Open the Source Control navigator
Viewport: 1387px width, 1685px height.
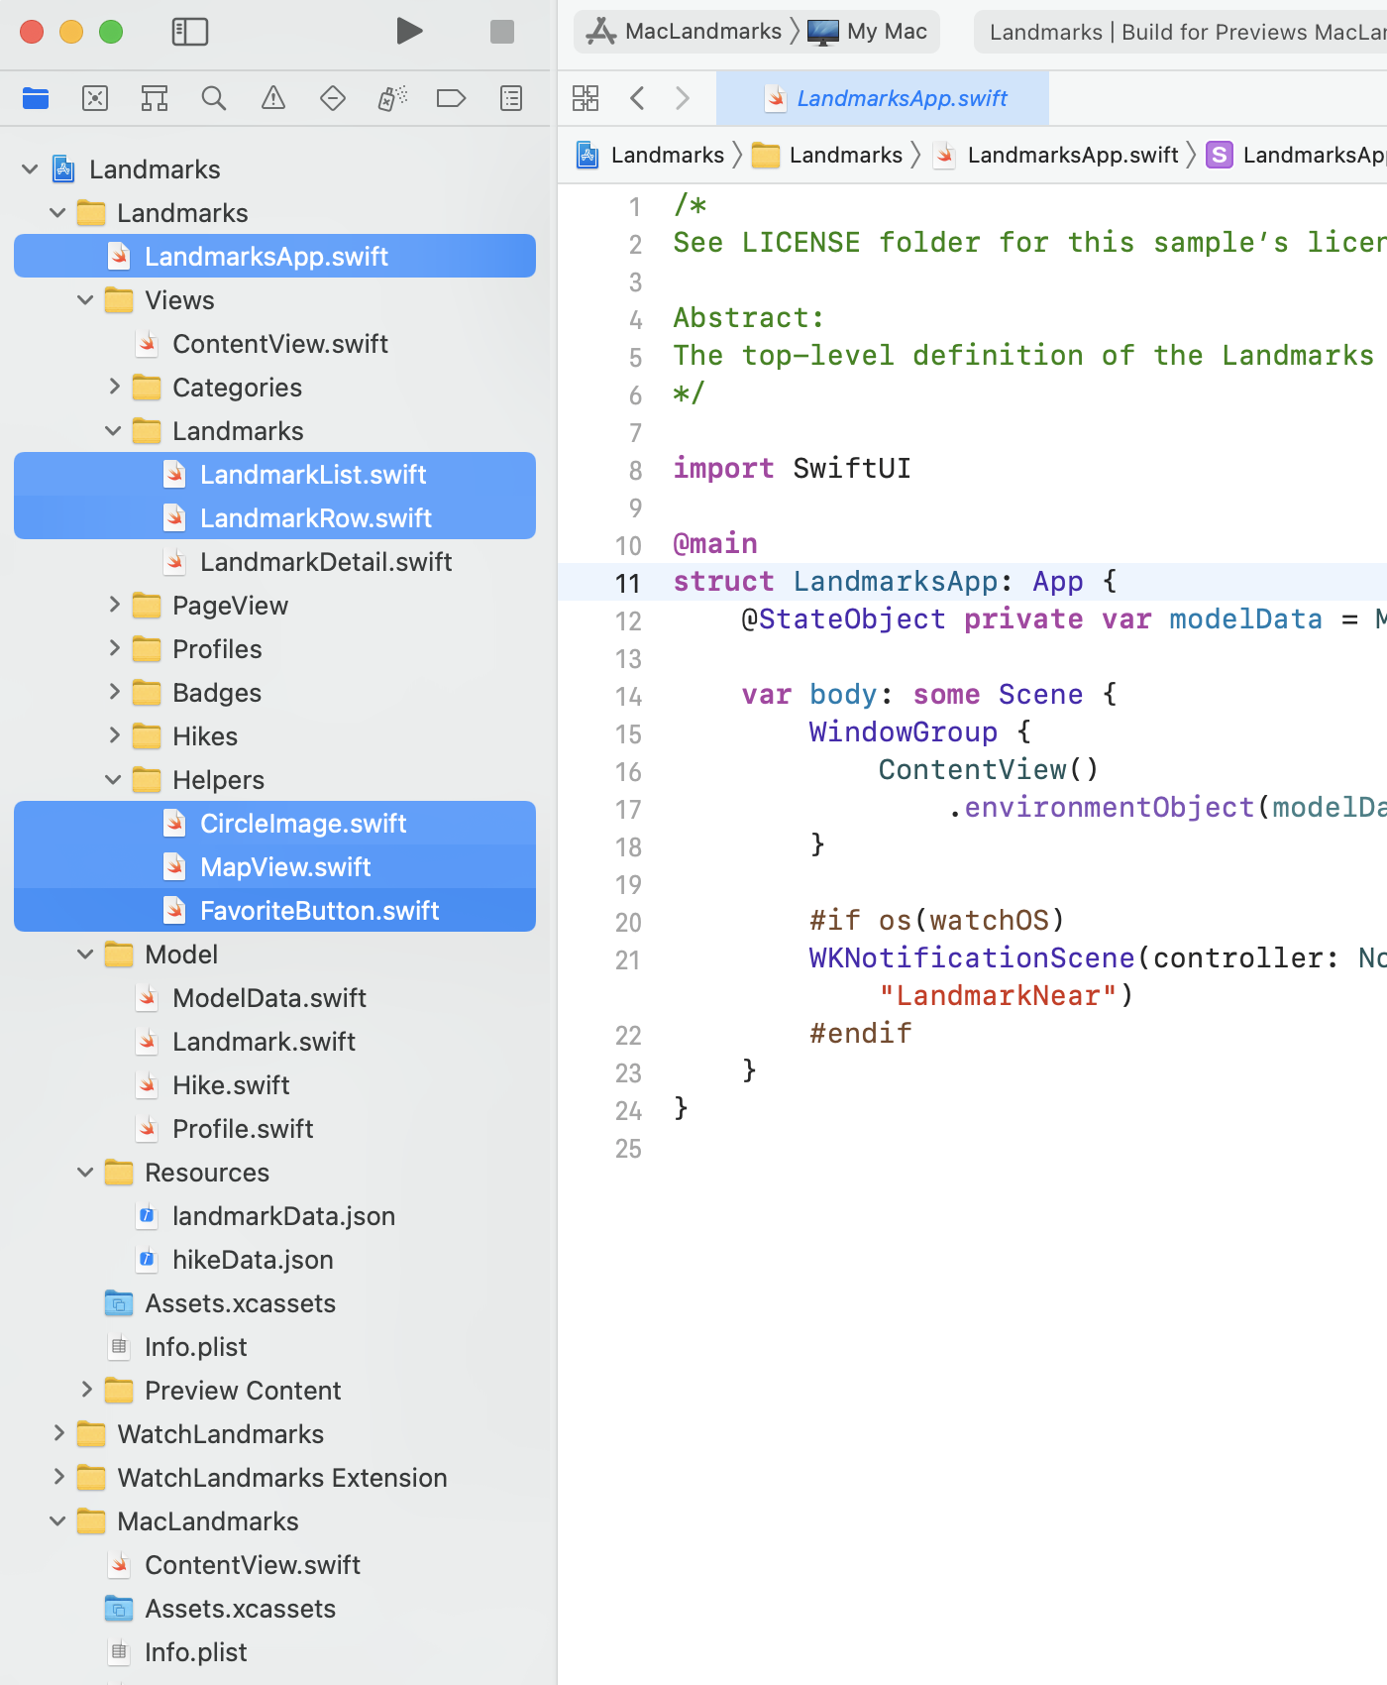[95, 98]
